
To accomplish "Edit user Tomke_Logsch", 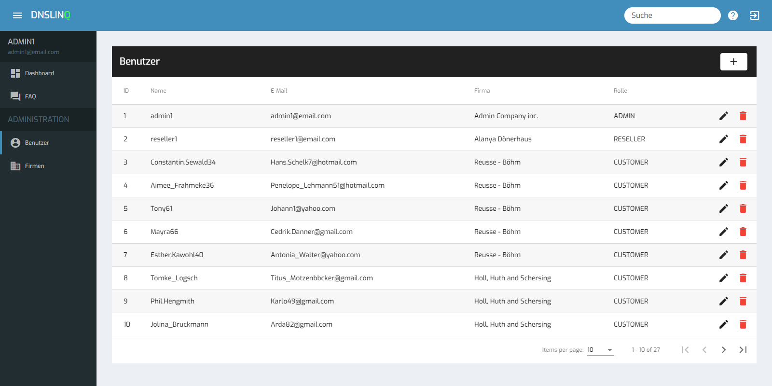I will 724,278.
